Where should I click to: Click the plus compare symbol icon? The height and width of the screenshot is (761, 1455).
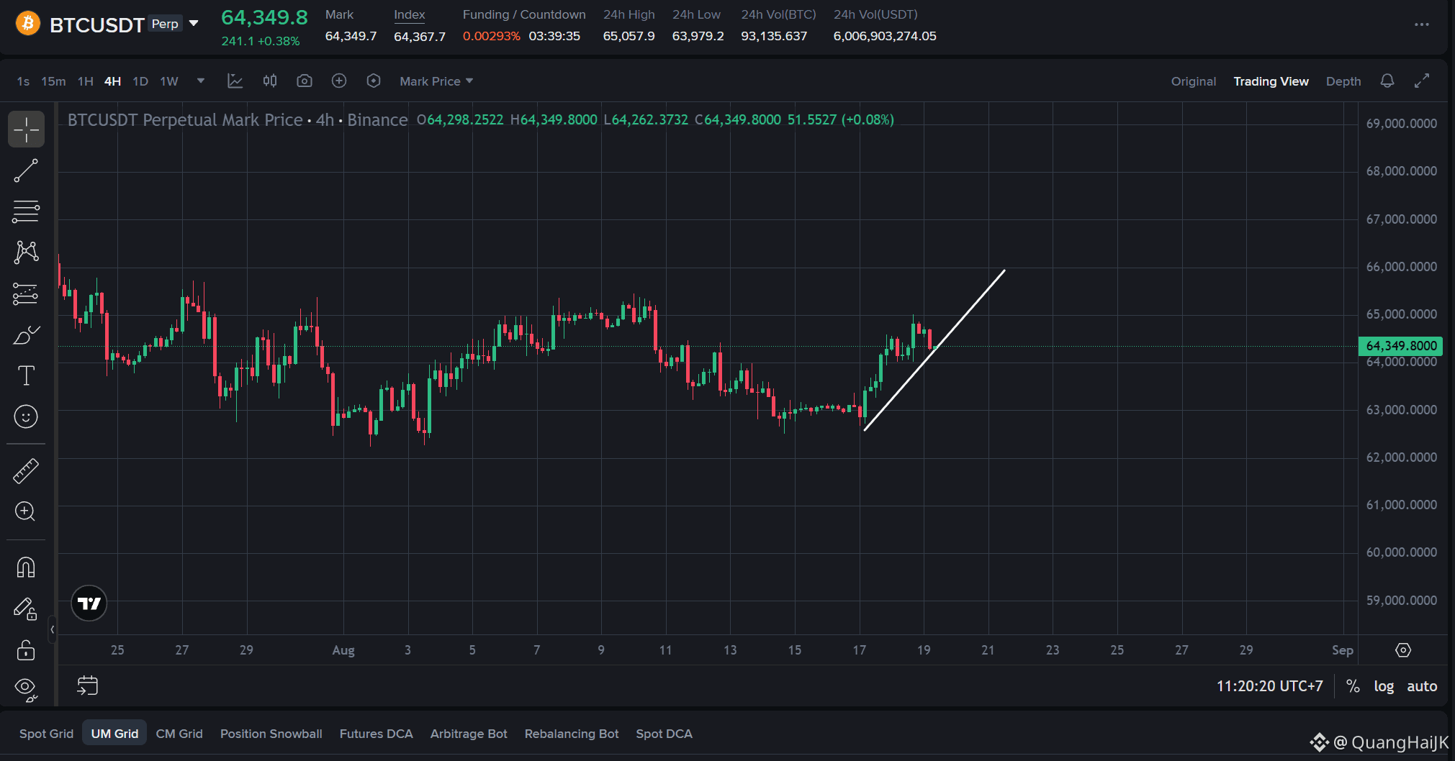click(x=339, y=81)
